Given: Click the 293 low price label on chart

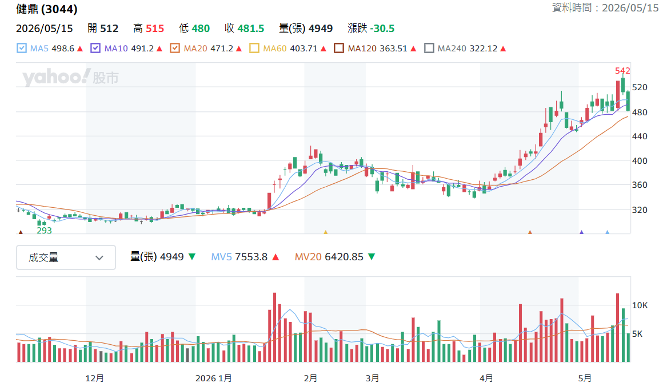Looking at the screenshot, I should click(44, 231).
